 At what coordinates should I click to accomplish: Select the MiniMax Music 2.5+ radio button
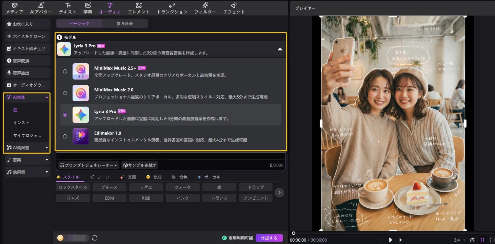coord(65,71)
